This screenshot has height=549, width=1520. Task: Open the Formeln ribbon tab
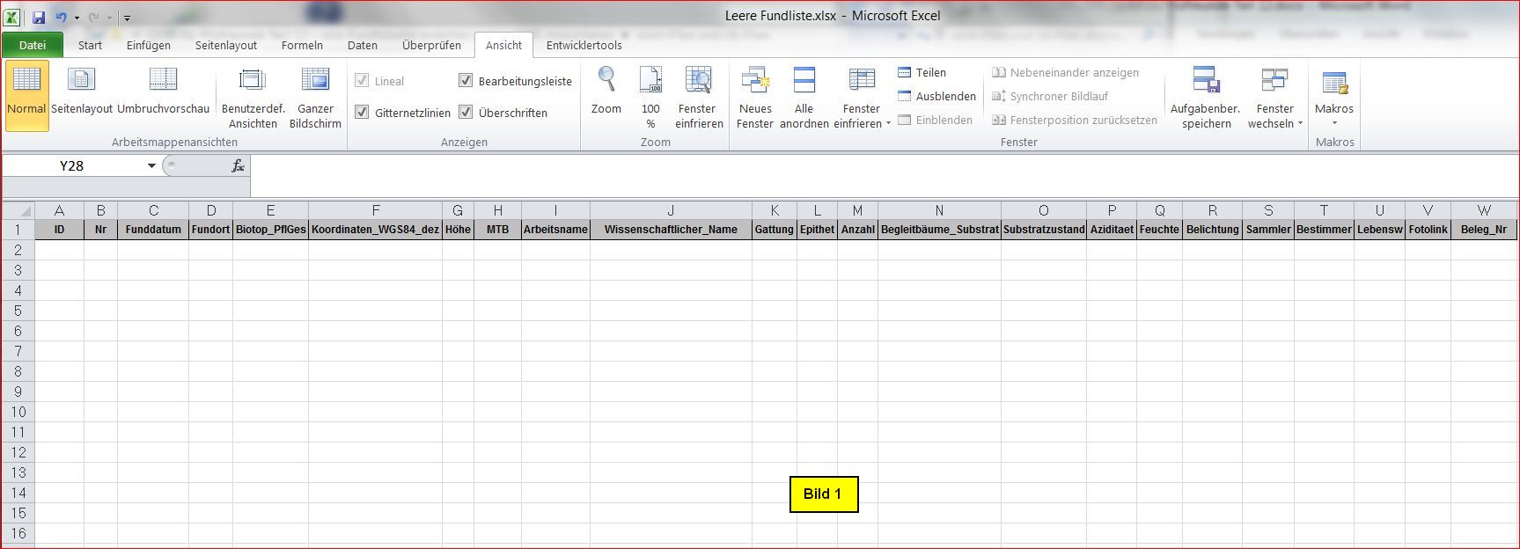(302, 45)
